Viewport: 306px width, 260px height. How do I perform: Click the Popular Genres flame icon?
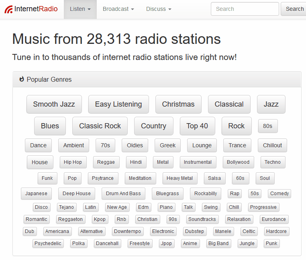coord(22,79)
